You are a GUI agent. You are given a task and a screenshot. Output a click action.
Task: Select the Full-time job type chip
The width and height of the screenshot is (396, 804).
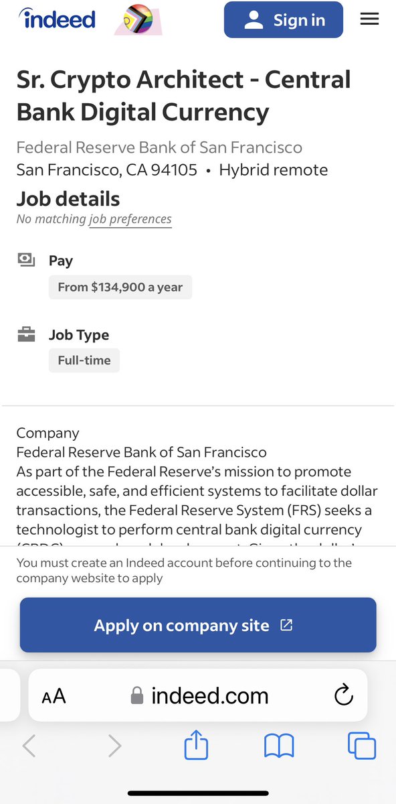tap(84, 360)
